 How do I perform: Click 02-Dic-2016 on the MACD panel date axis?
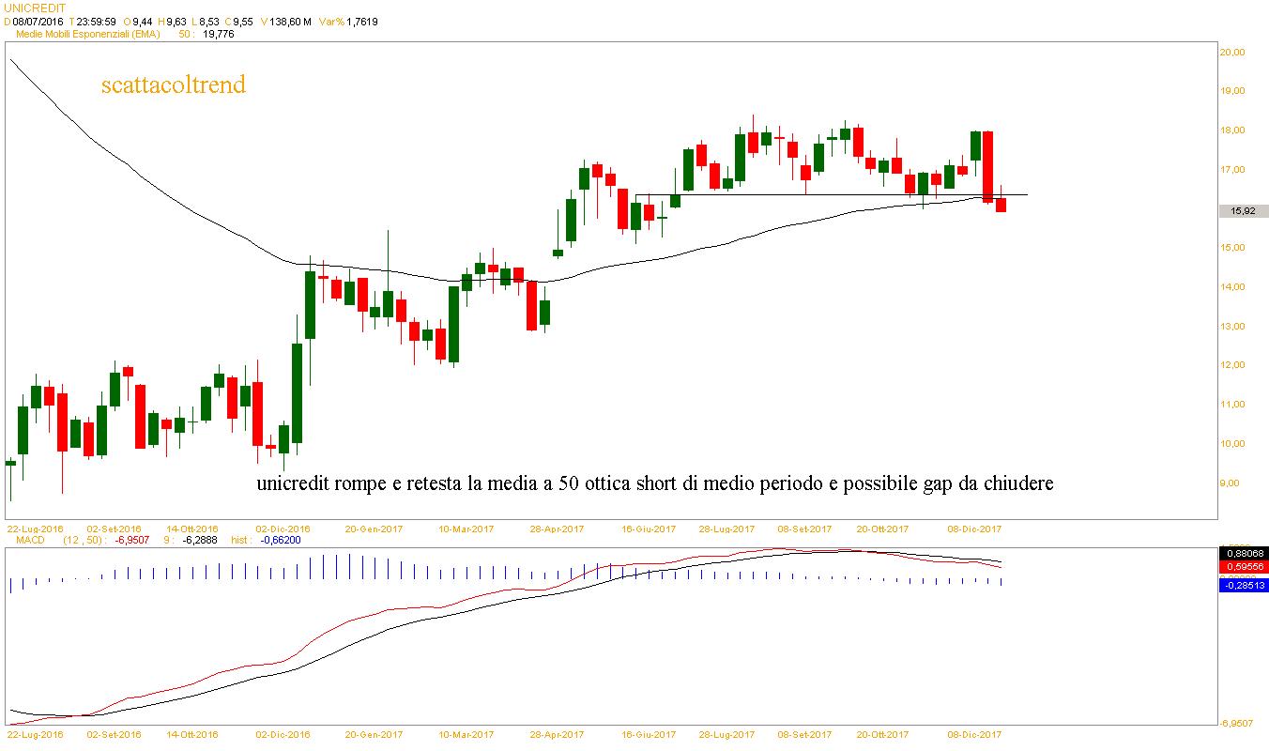click(283, 734)
